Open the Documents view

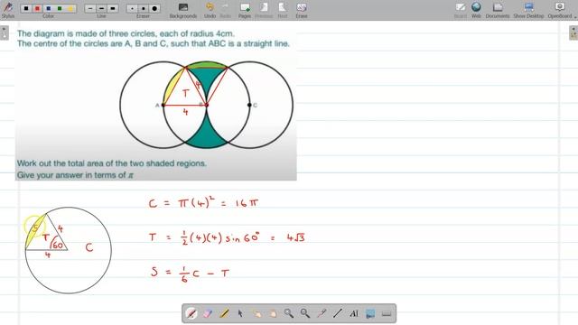498,10
